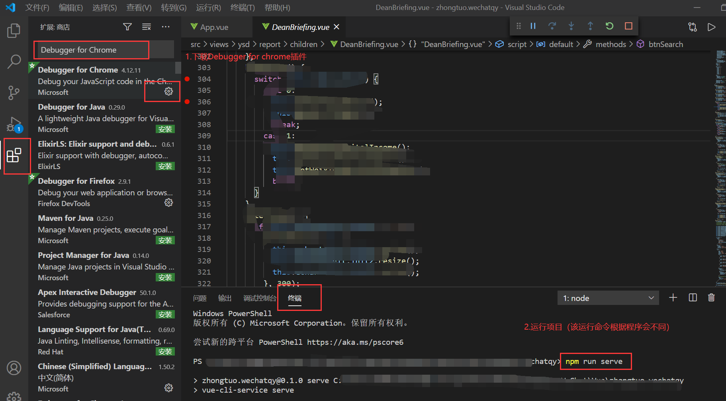Open changes compare icon in editor title
The image size is (726, 401).
[x=693, y=27]
